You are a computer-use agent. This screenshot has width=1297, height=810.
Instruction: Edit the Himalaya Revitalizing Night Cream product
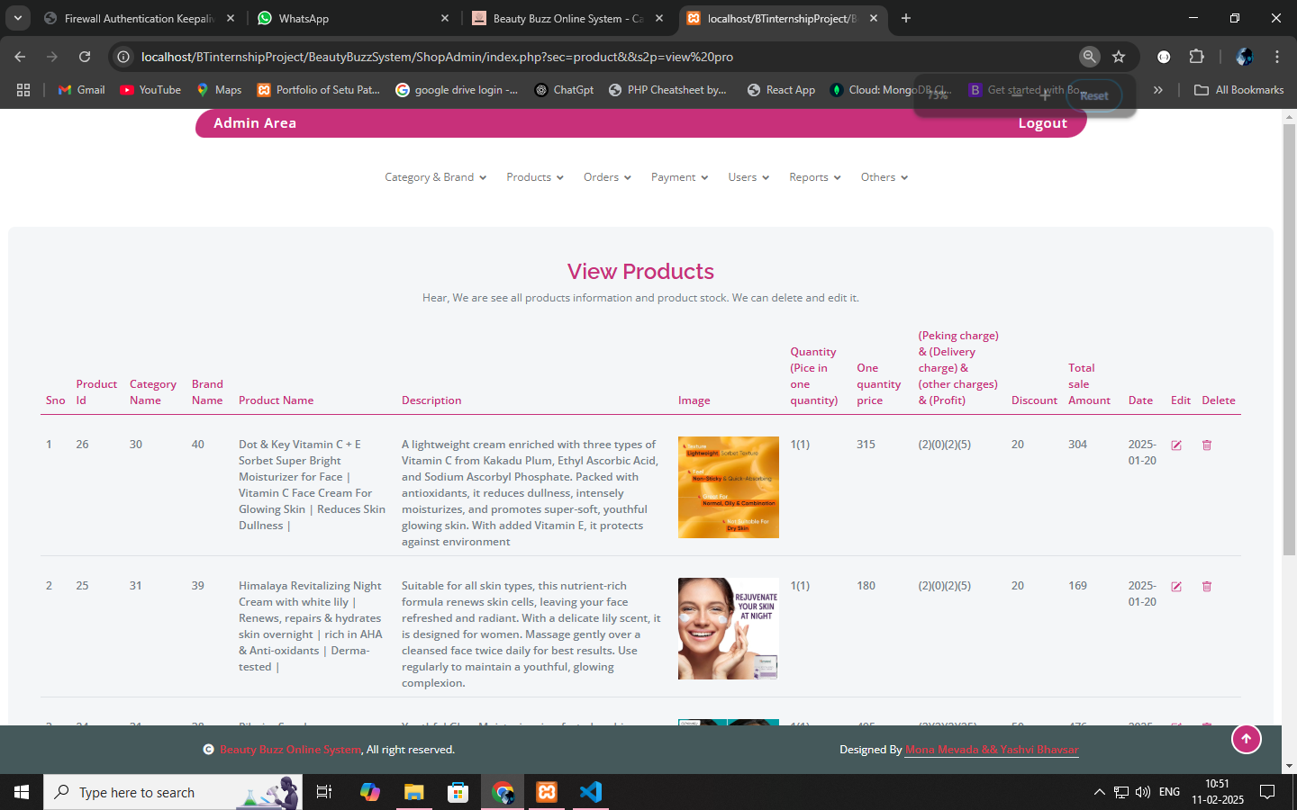tap(1176, 587)
